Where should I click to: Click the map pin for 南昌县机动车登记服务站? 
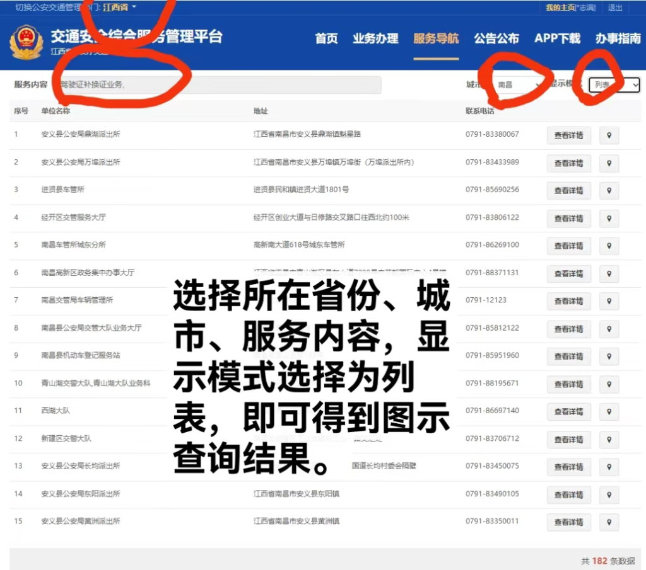609,356
